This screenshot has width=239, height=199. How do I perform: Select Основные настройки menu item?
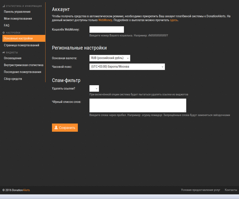click(24, 38)
